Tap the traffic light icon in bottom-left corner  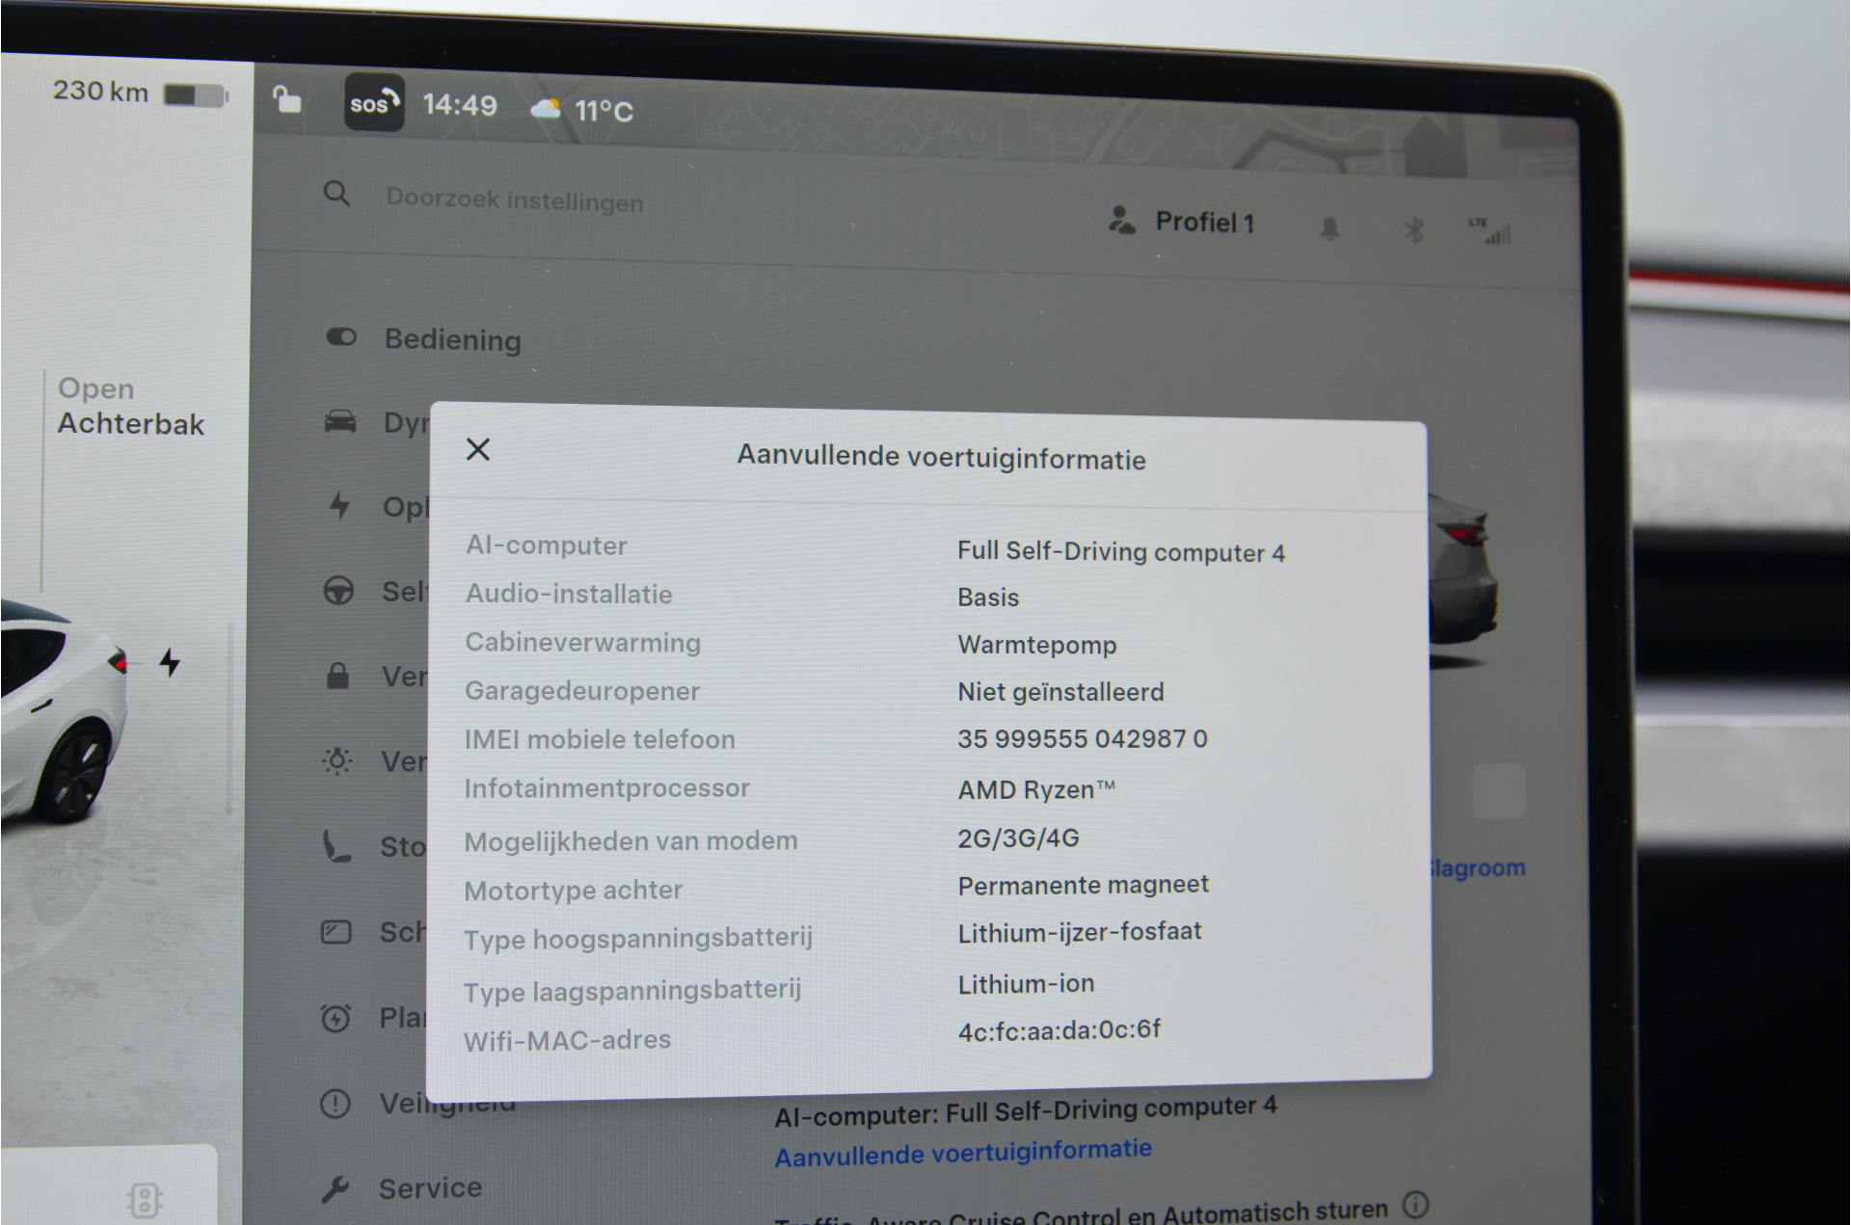tap(144, 1200)
